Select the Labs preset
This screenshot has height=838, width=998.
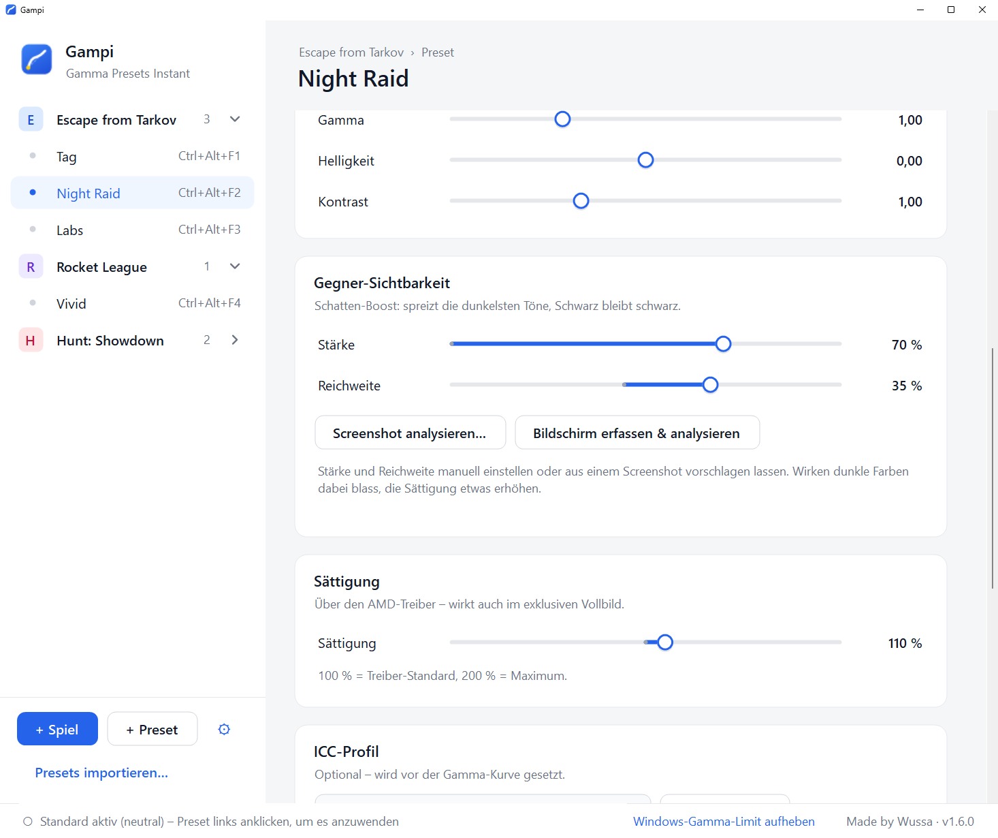click(x=133, y=230)
